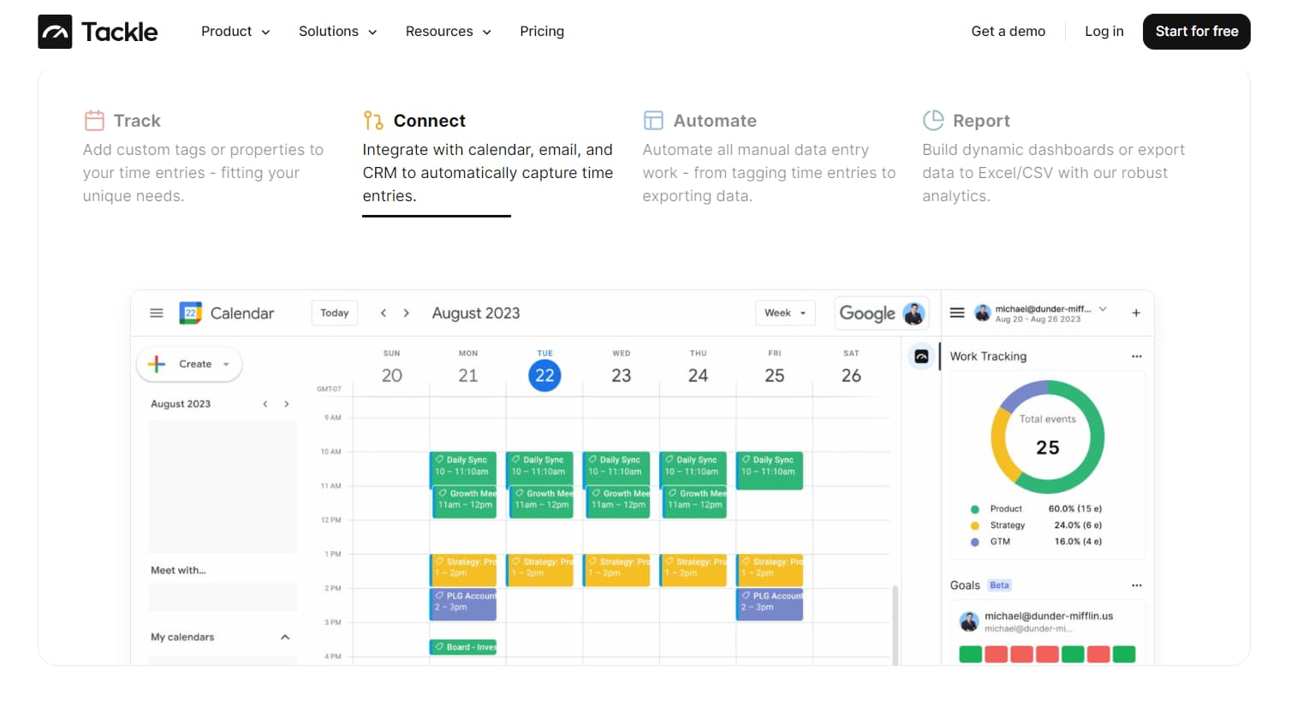Click the plus icon above Work Tracking panel

(x=1136, y=312)
